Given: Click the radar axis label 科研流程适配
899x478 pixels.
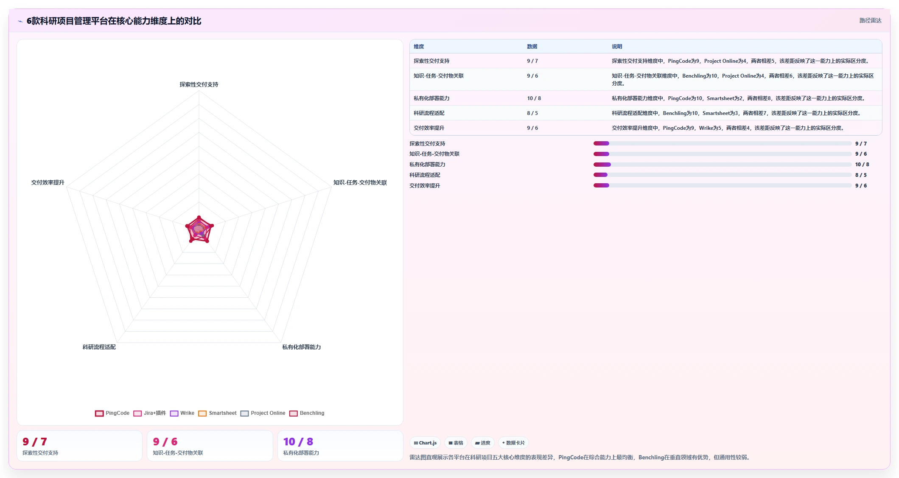Looking at the screenshot, I should [x=99, y=347].
